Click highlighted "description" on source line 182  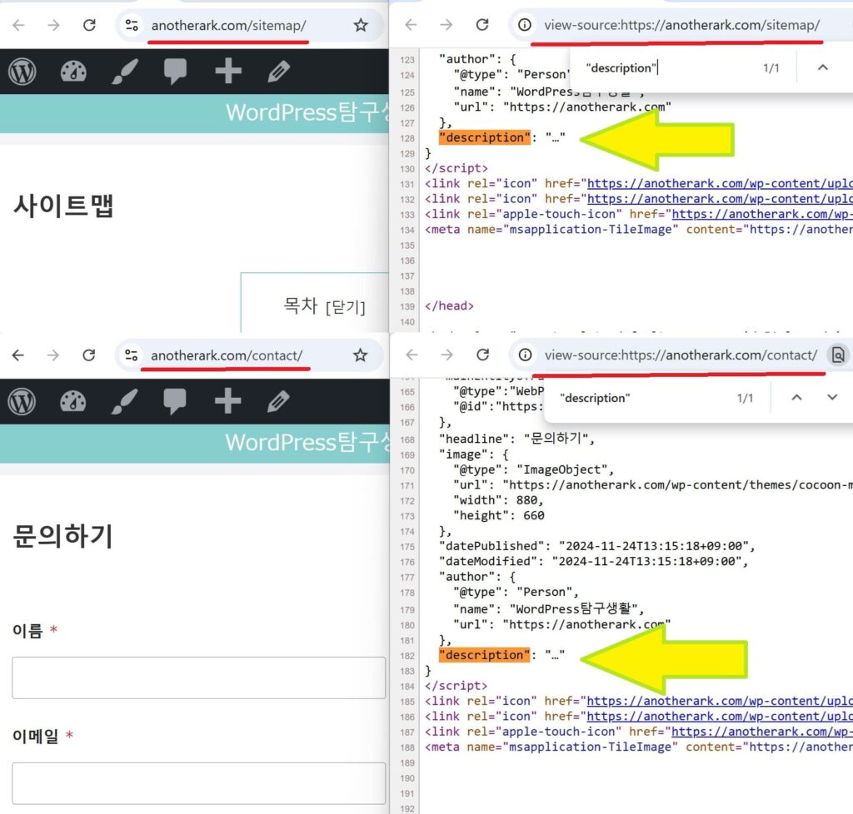tap(484, 655)
